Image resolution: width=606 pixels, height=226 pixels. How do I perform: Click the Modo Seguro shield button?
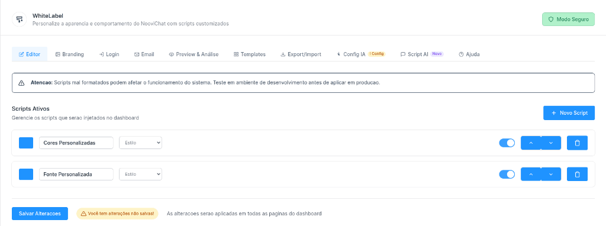click(568, 20)
